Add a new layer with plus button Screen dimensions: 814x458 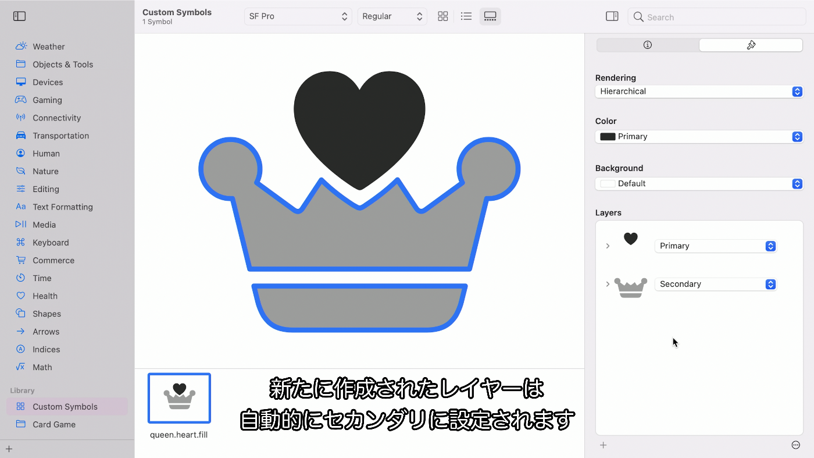604,445
